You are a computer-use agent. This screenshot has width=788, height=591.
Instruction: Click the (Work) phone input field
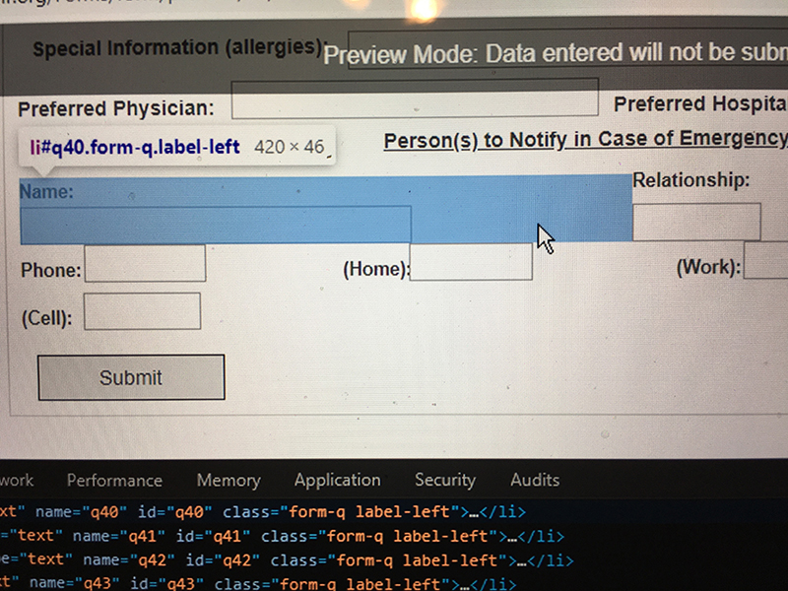point(765,260)
